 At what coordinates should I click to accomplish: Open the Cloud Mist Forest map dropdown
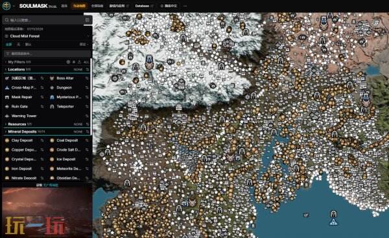(x=47, y=36)
